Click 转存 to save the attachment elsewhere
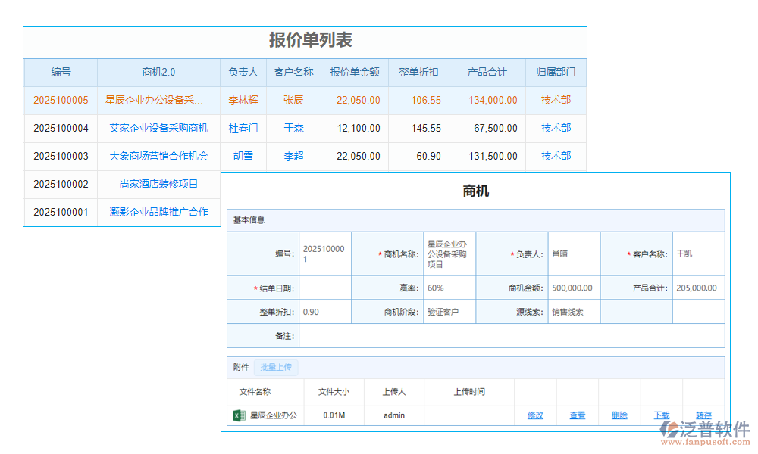This screenshot has width=758, height=454. pyautogui.click(x=703, y=415)
